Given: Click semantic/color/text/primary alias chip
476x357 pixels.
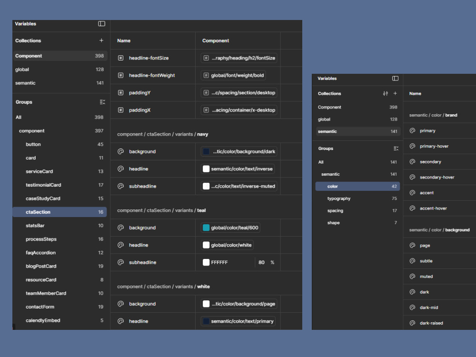Looking at the screenshot, I should pyautogui.click(x=238, y=321).
